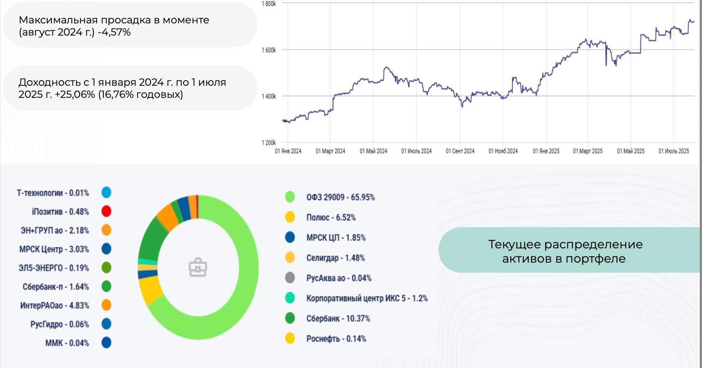Toggle the Роснефть - 0.14% legend entry

pyautogui.click(x=336, y=339)
